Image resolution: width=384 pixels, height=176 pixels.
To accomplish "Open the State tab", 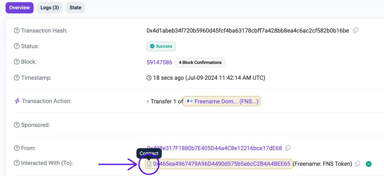I will (75, 8).
